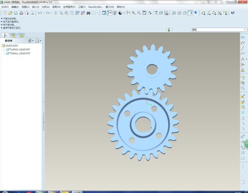
Task: Click the green status indicator icon
Action: coord(169,30)
